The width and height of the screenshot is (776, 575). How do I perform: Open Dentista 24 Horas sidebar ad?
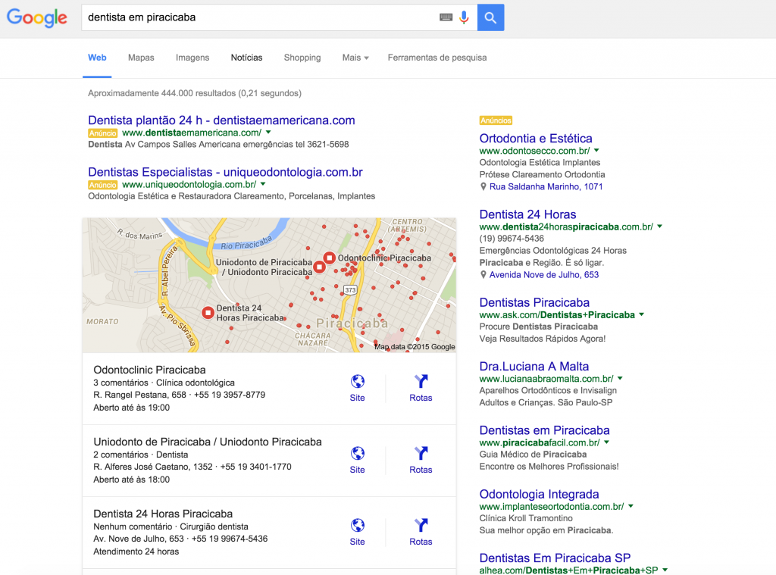tap(527, 214)
